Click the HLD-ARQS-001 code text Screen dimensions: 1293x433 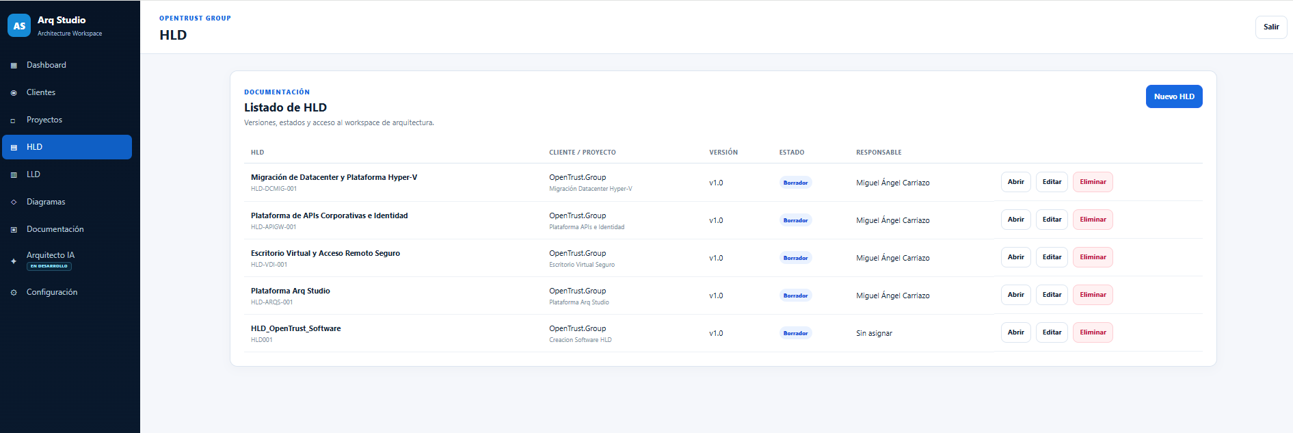pyautogui.click(x=271, y=302)
